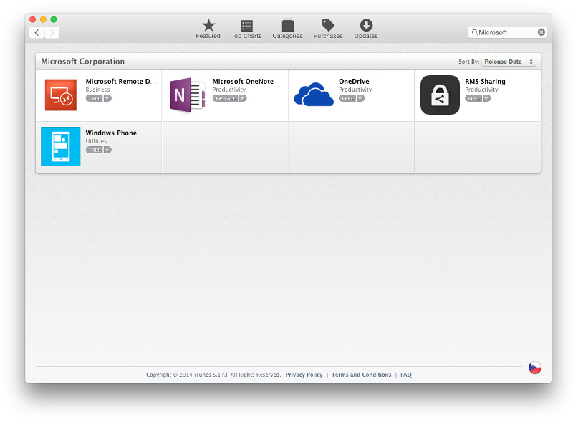Open the Sort By Release Date dropdown
573x422 pixels.
509,62
